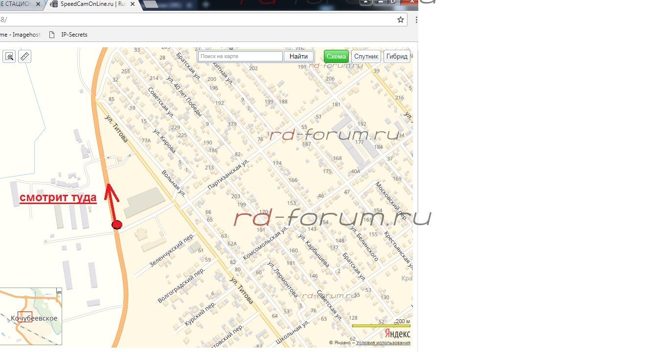Open the Chrome three-dot menu

416,20
